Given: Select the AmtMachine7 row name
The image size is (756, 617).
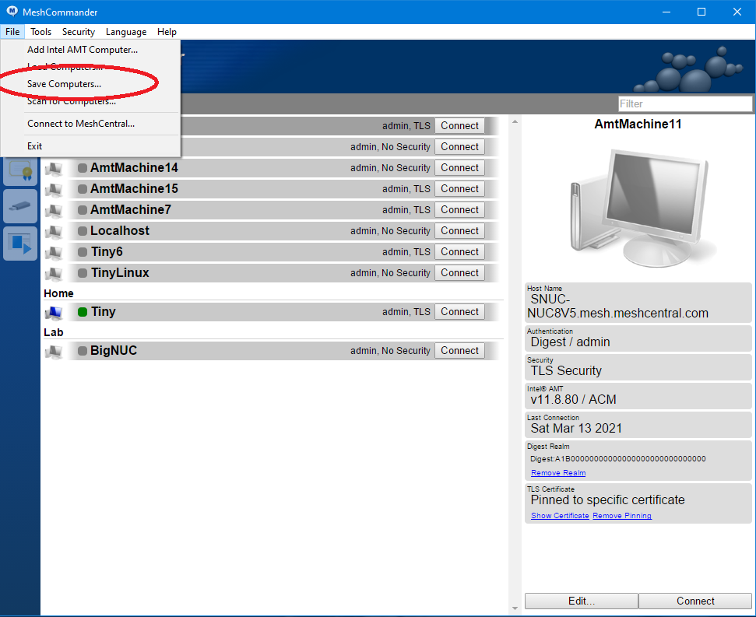Looking at the screenshot, I should (131, 209).
